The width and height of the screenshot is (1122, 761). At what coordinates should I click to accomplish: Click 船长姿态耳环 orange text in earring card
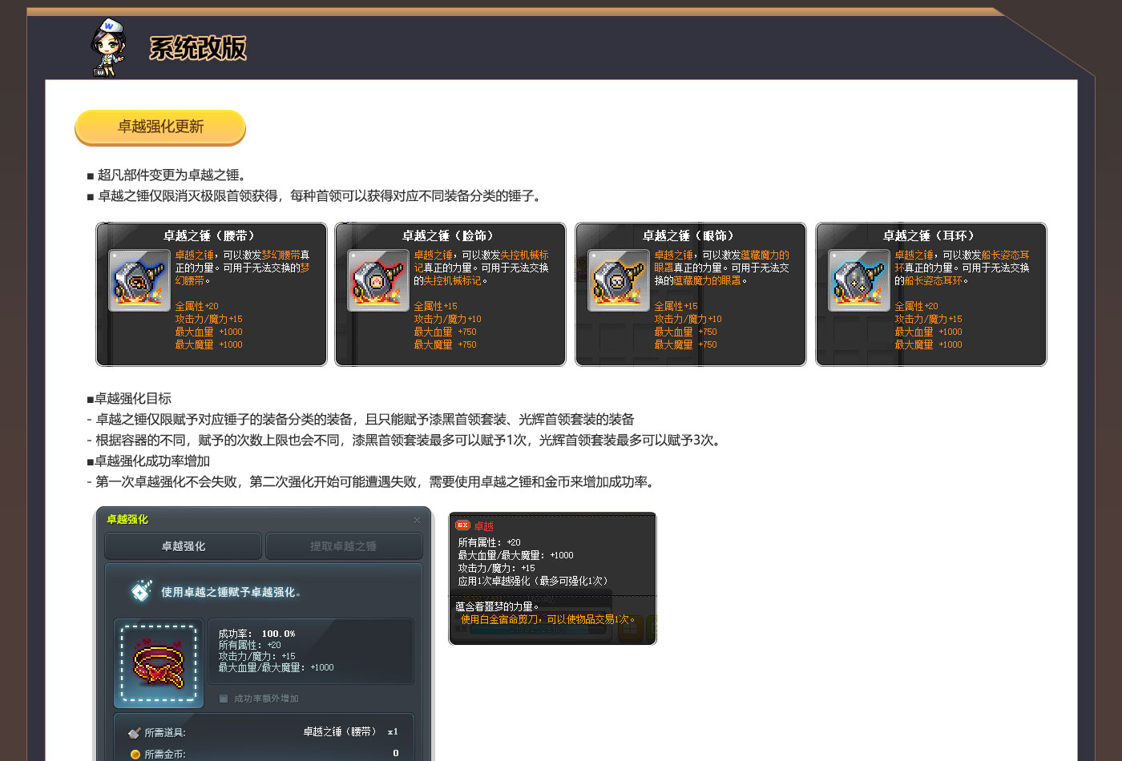[x=934, y=280]
